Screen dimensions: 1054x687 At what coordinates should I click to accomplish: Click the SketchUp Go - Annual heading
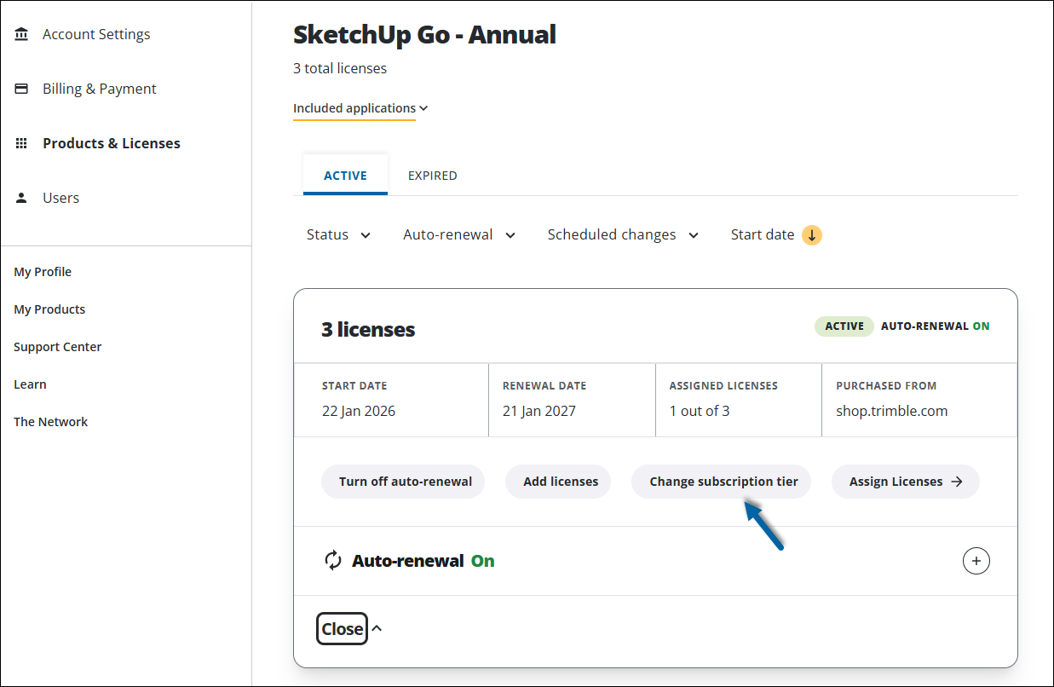coord(424,34)
